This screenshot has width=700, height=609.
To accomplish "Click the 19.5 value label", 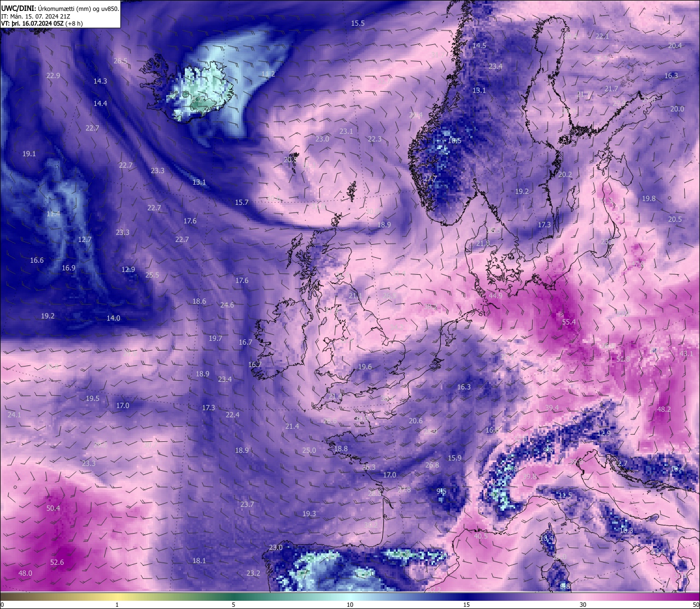I will coord(92,398).
